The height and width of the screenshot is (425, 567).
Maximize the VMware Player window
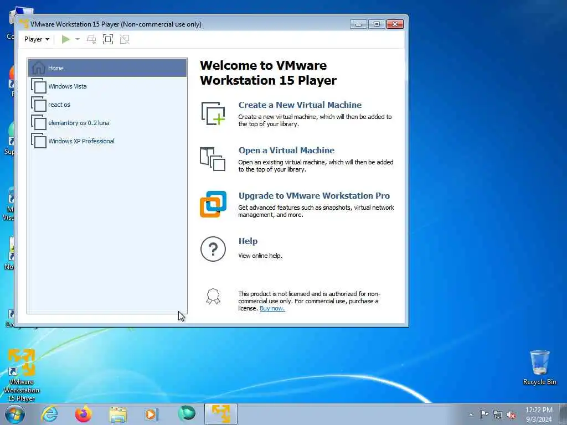click(377, 24)
